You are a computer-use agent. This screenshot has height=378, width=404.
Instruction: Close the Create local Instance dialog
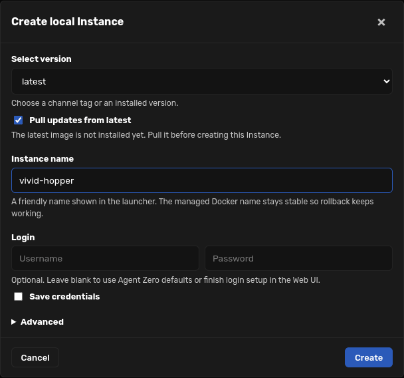pos(381,22)
